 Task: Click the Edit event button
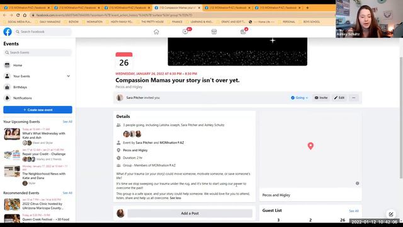339,98
